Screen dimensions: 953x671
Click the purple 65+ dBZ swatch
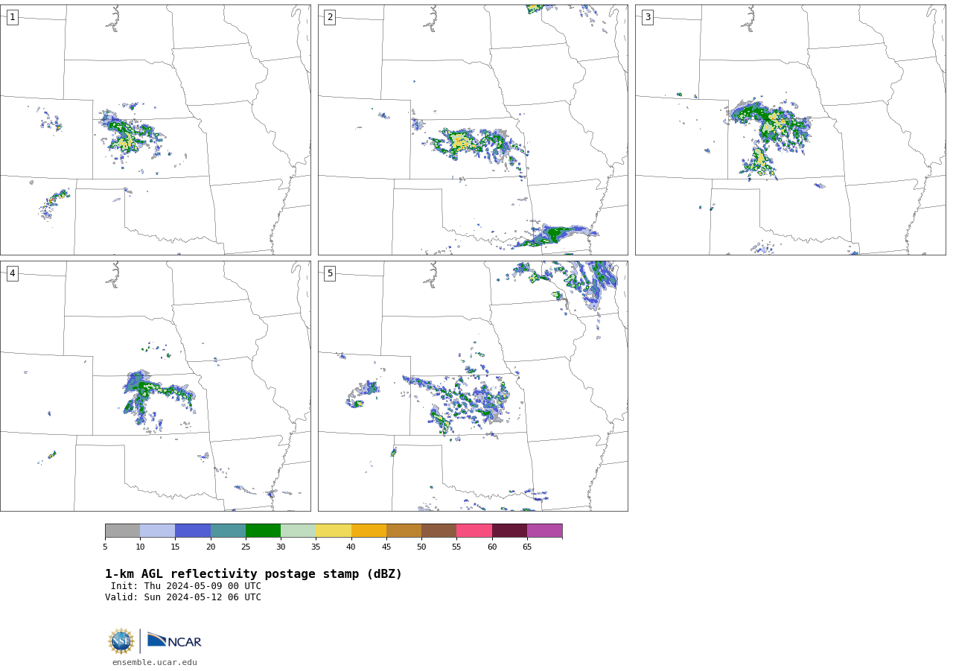[x=544, y=530]
